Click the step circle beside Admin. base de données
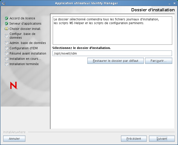 7,43
